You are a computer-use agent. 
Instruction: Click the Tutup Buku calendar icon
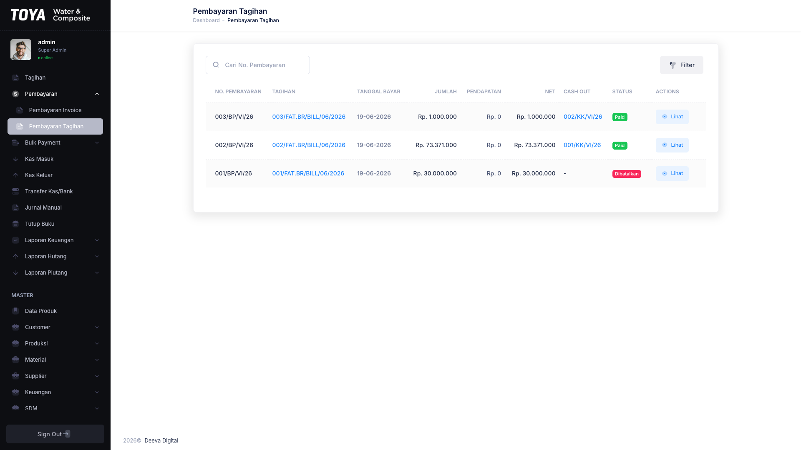[15, 224]
